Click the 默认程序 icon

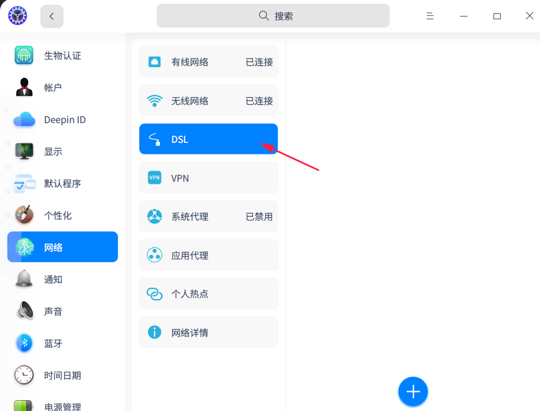[24, 183]
